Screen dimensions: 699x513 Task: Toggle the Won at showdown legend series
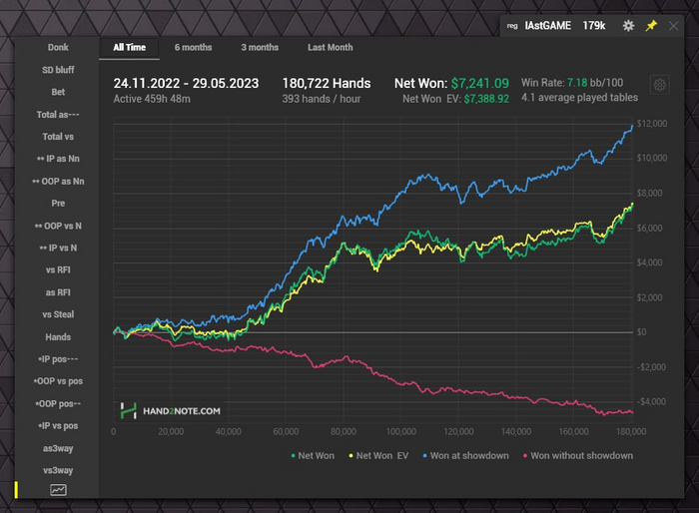[x=466, y=455]
